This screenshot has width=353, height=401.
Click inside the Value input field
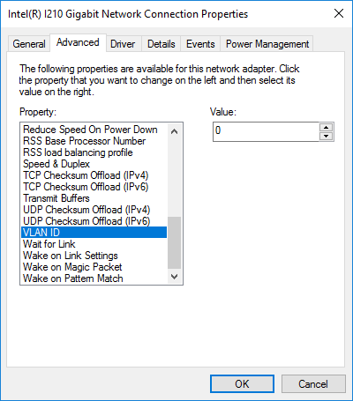pyautogui.click(x=266, y=131)
